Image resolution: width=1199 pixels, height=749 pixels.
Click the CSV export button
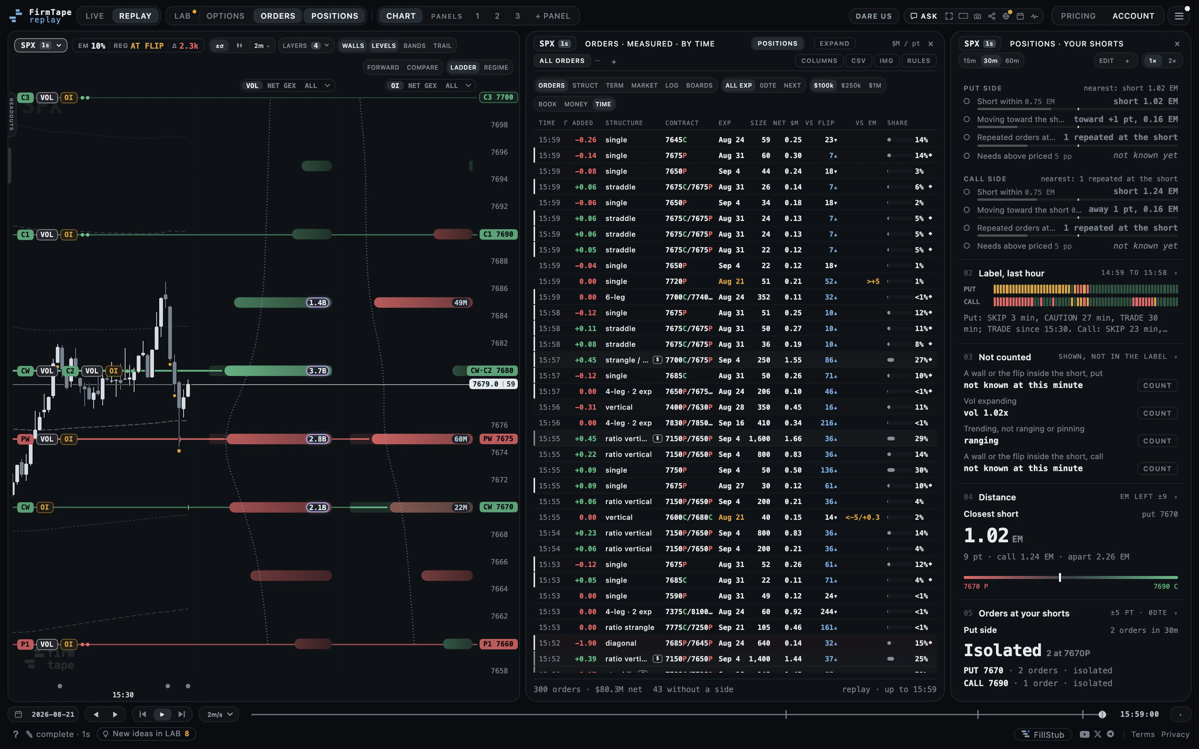[859, 60]
